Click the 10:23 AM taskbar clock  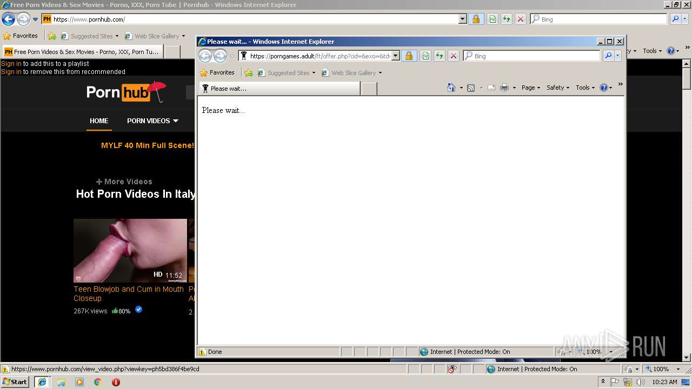(664, 382)
